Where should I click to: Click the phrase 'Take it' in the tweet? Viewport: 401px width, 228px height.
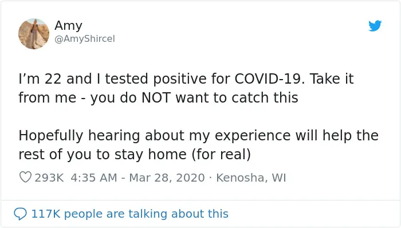[332, 78]
